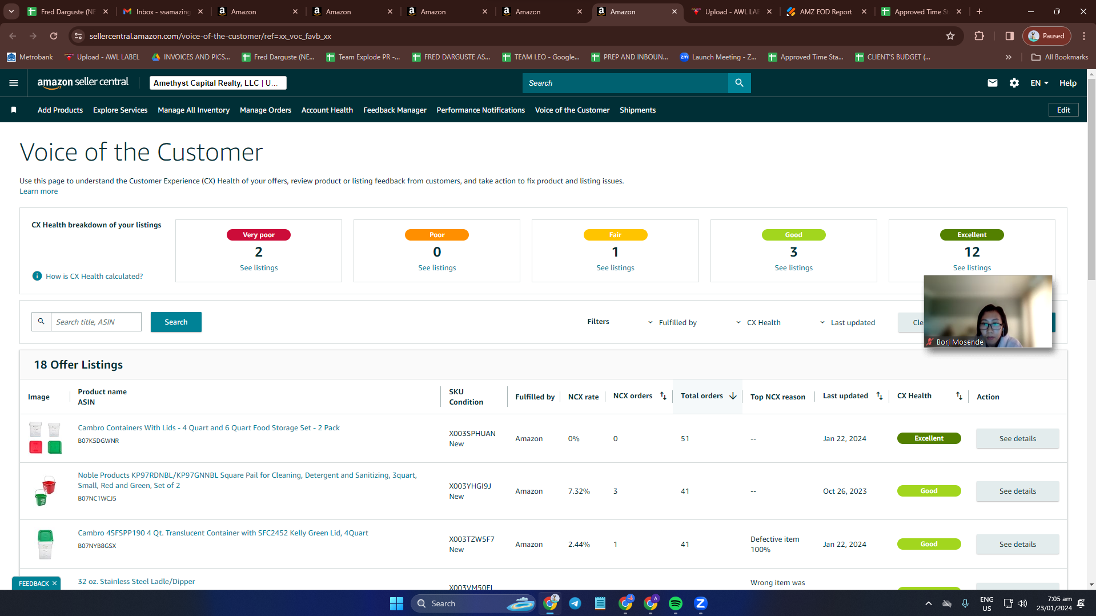Click the browser back arrow
The width and height of the screenshot is (1096, 616).
(13, 36)
